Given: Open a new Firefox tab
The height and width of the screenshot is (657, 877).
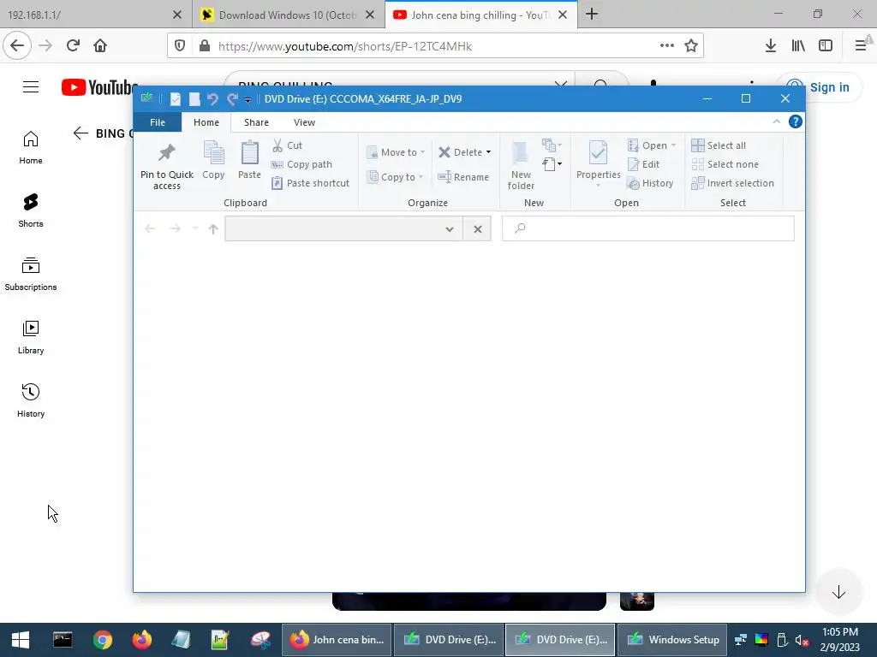Looking at the screenshot, I should coord(592,15).
